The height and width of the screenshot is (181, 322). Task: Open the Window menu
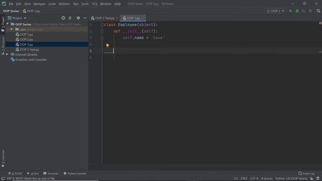[x=106, y=4]
